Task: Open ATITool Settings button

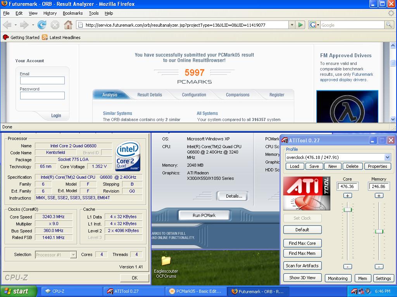Action: point(383,278)
